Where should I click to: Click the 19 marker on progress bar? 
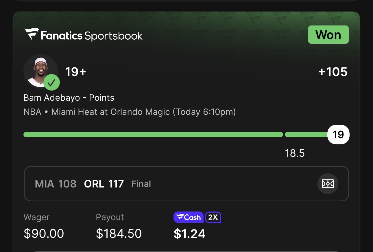click(338, 135)
